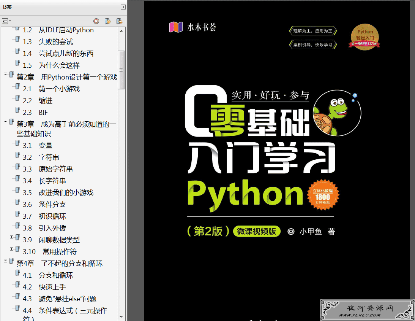Expand the 3.9 闲聊数据类型 bookmark

coord(12,237)
